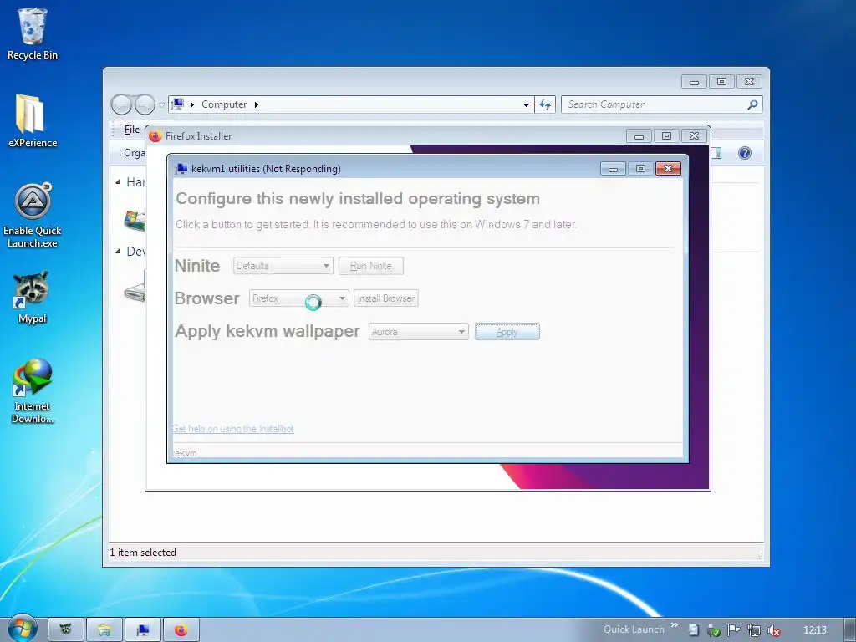The width and height of the screenshot is (856, 642).
Task: Select the Internet Download Manager desktop shortcut
Action: 33,391
